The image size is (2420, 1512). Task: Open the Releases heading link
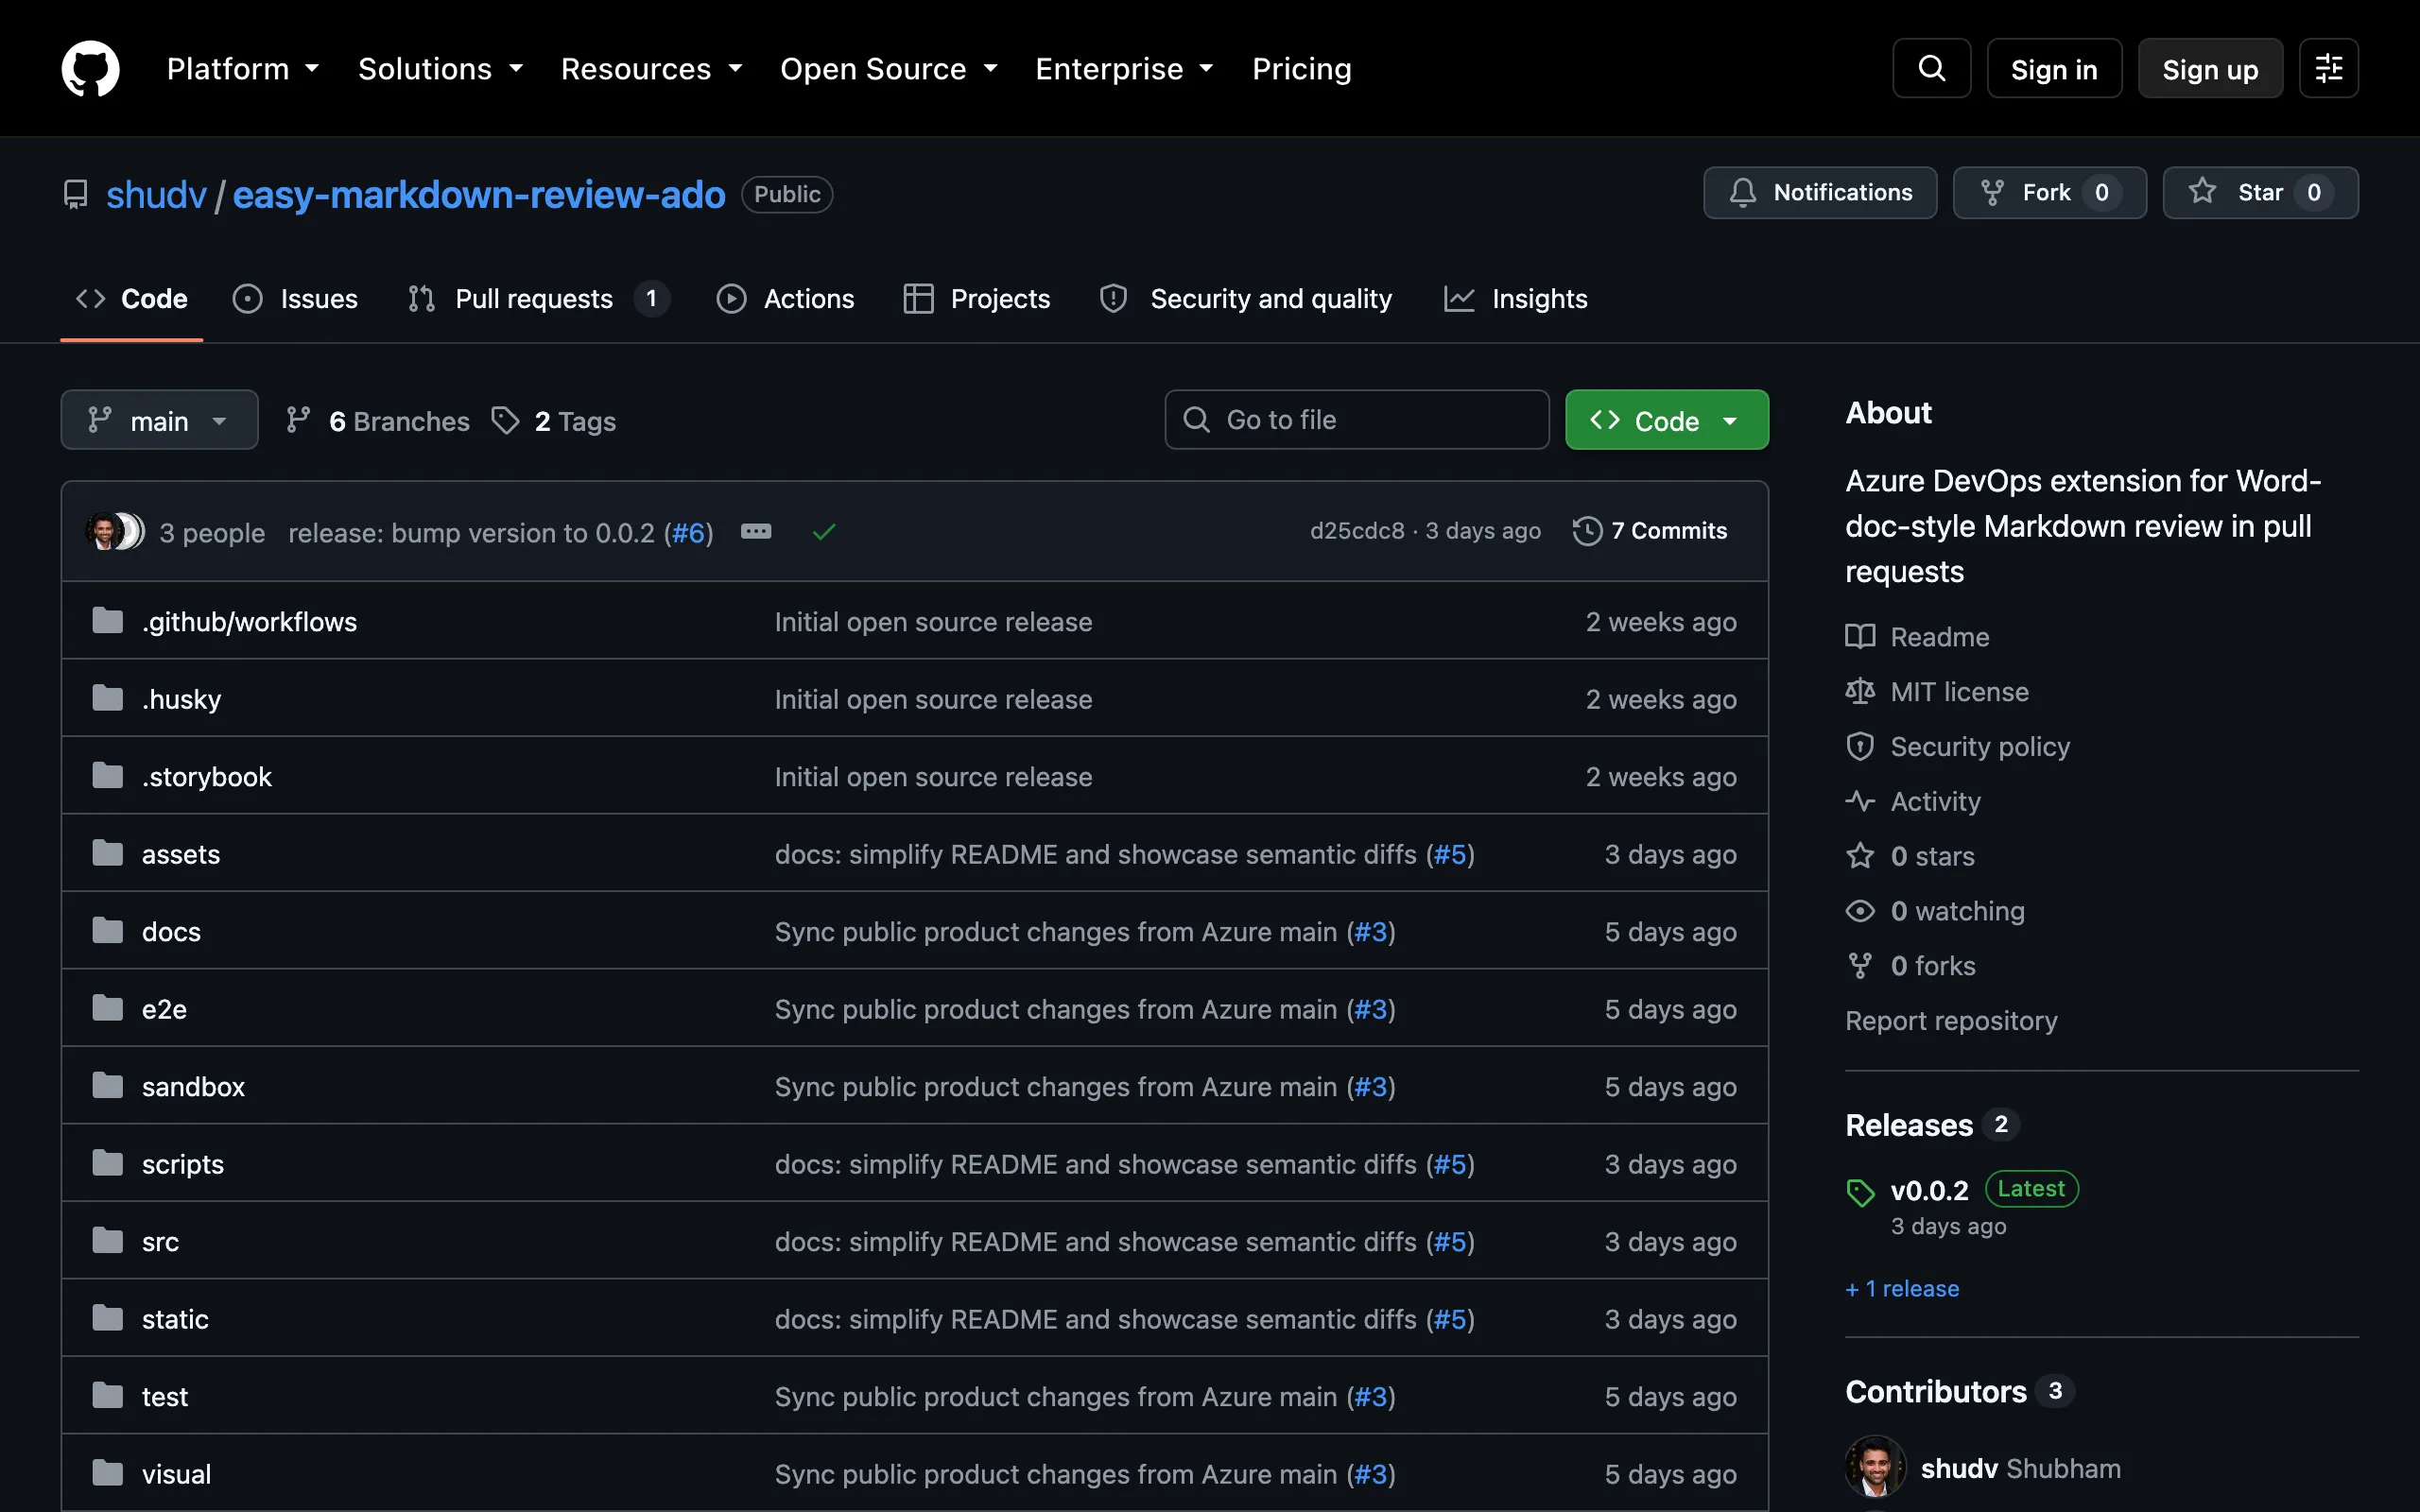(1932, 1125)
